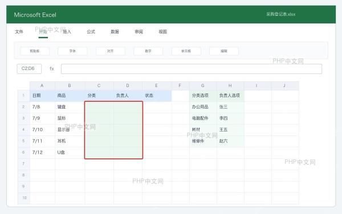Select the 办公用品 option cell
The image size is (342, 214).
coord(203,107)
